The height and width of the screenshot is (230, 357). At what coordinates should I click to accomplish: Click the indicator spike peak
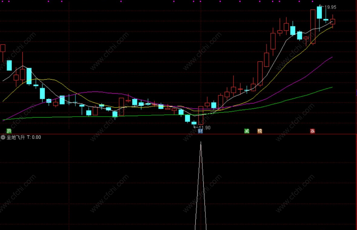click(x=201, y=143)
